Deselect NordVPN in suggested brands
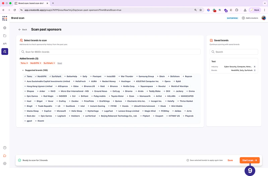The image size is (268, 176). [41, 76]
